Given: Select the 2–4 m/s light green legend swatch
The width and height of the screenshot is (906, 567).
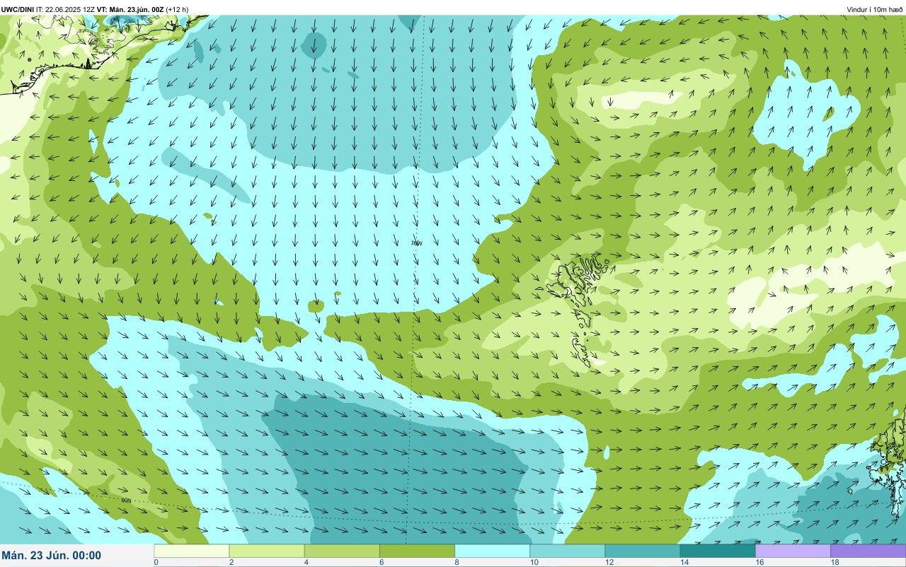Looking at the screenshot, I should 267,551.
